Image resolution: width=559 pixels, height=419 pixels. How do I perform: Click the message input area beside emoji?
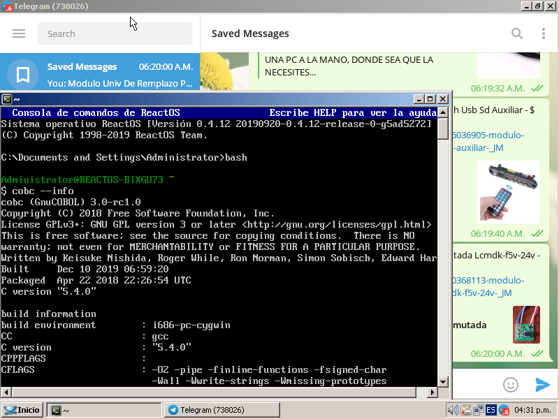coord(476,385)
